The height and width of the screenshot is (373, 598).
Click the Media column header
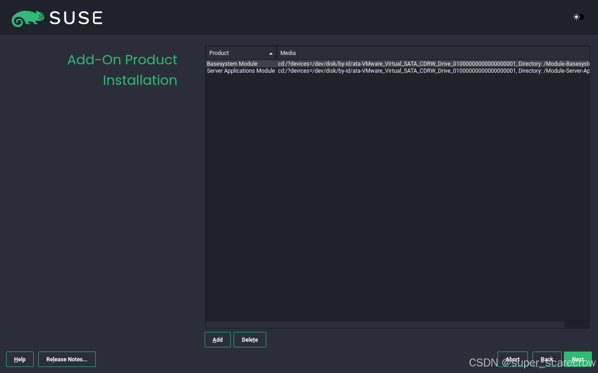tap(434, 53)
